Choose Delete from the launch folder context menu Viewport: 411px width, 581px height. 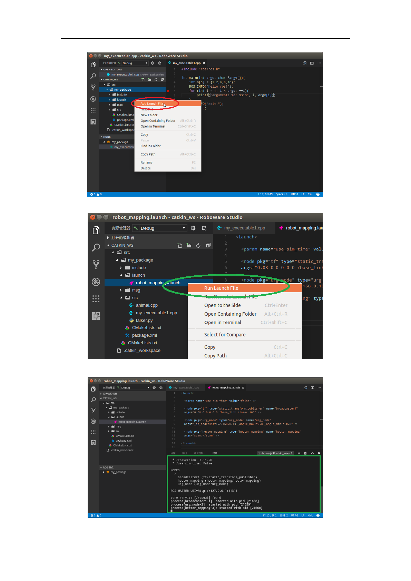168,168
